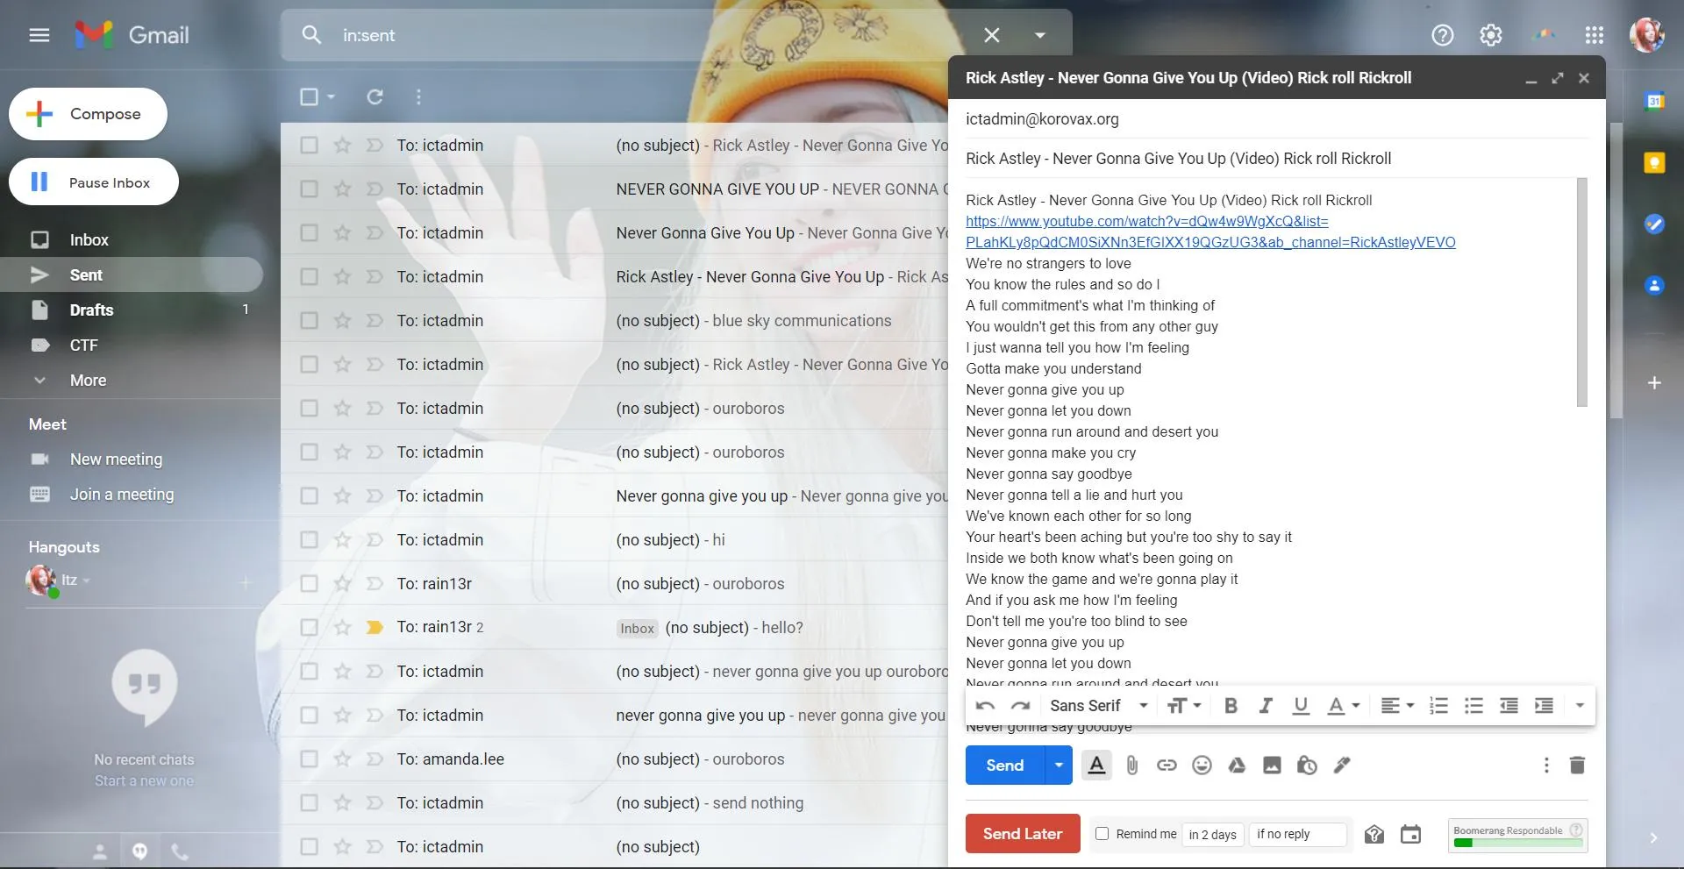Insert files using the Google Drive icon
The width and height of the screenshot is (1684, 869).
click(1237, 766)
